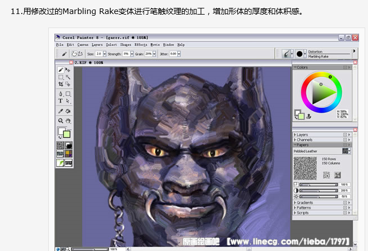
Task: Collapse the Papers palette
Action: (295, 145)
